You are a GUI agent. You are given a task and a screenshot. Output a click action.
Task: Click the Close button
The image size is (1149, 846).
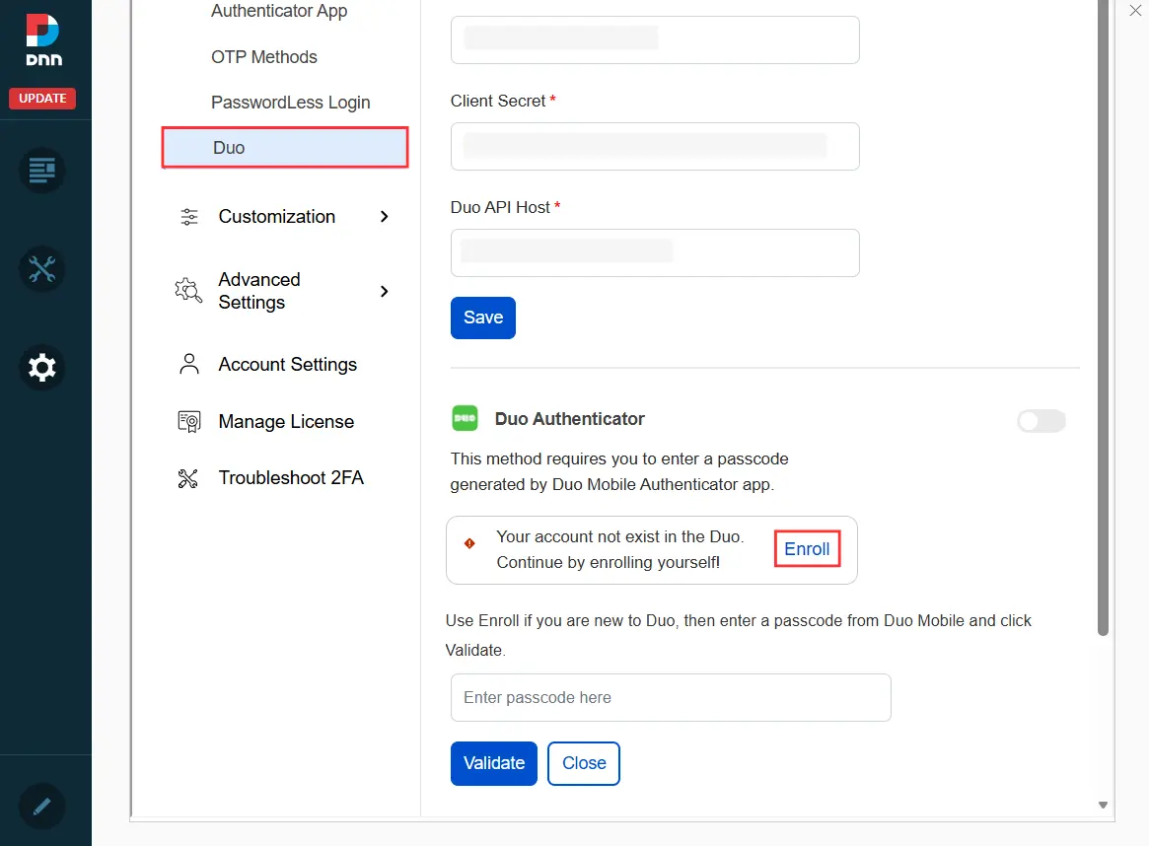[584, 763]
